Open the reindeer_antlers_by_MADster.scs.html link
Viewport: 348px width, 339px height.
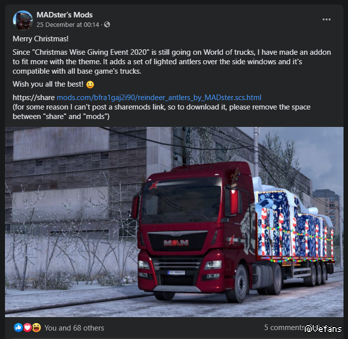(159, 98)
